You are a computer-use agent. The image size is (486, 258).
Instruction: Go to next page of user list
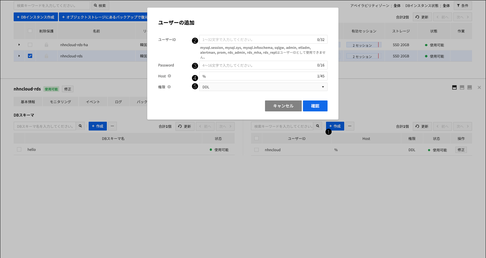click(463, 126)
